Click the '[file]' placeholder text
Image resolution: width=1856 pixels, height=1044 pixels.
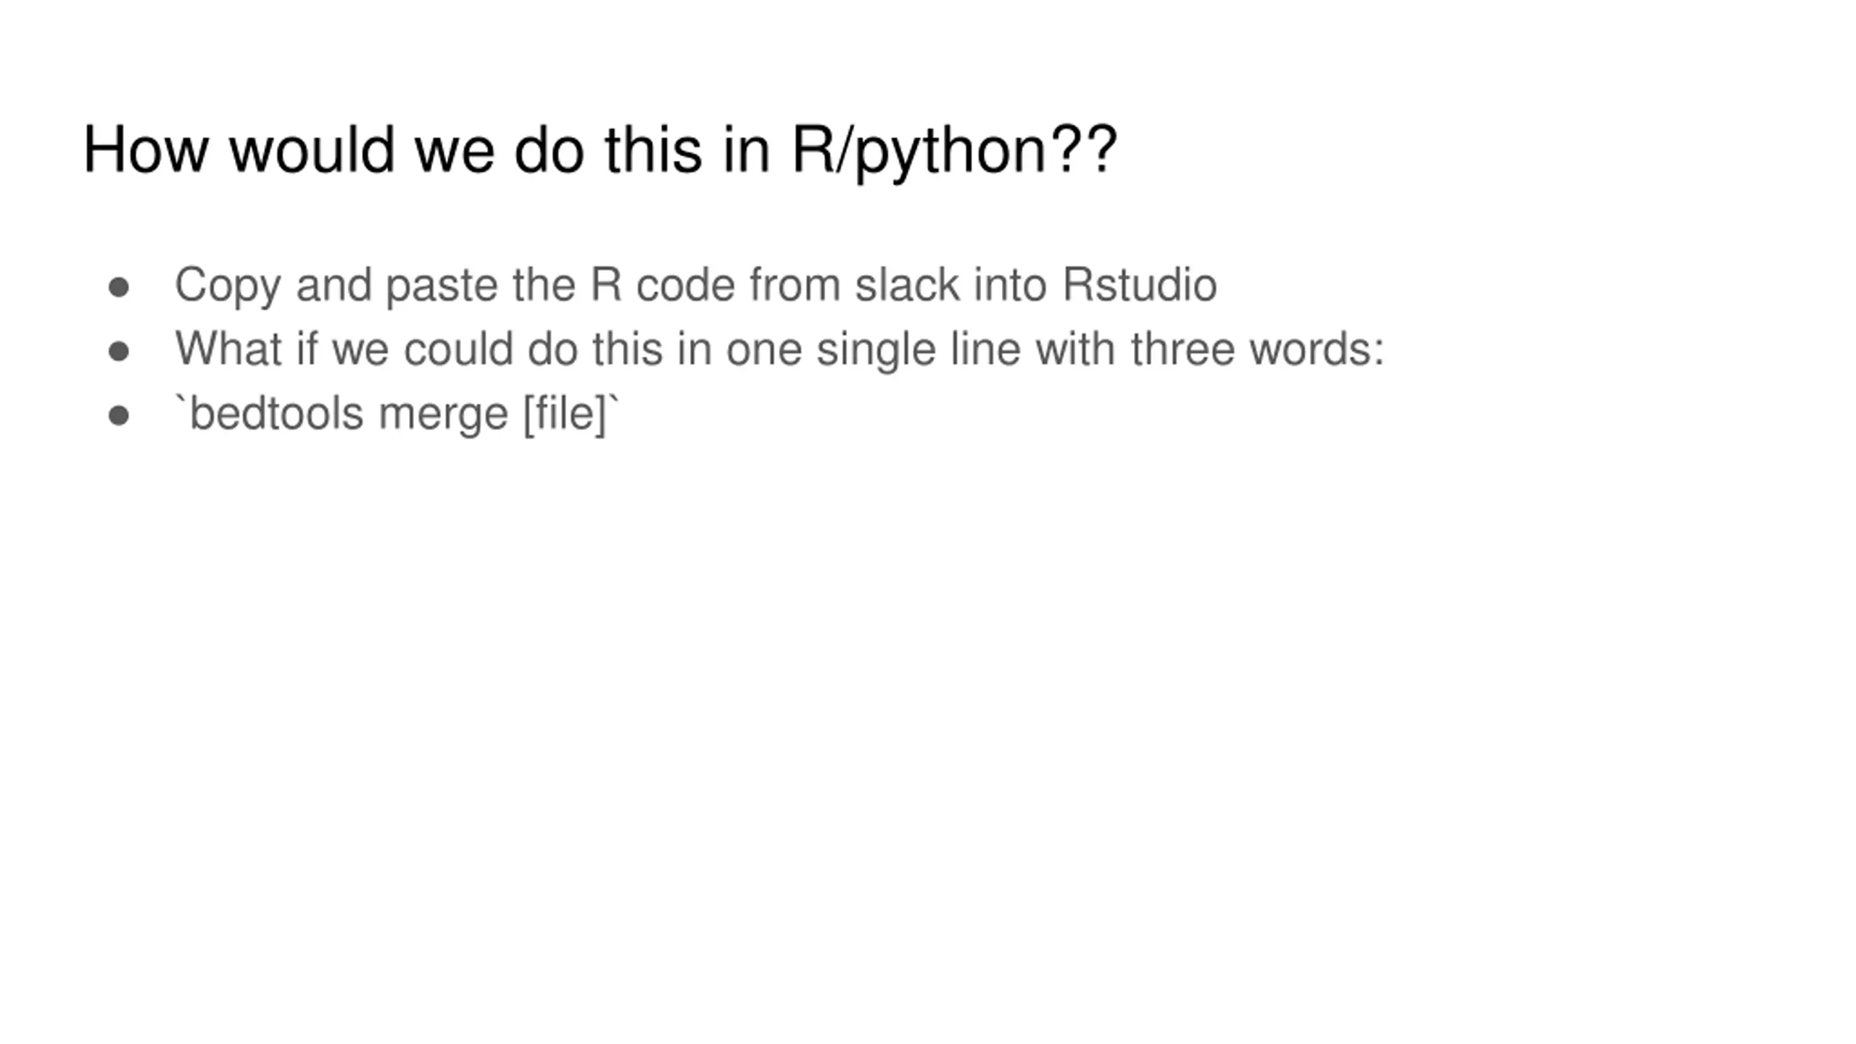(565, 415)
